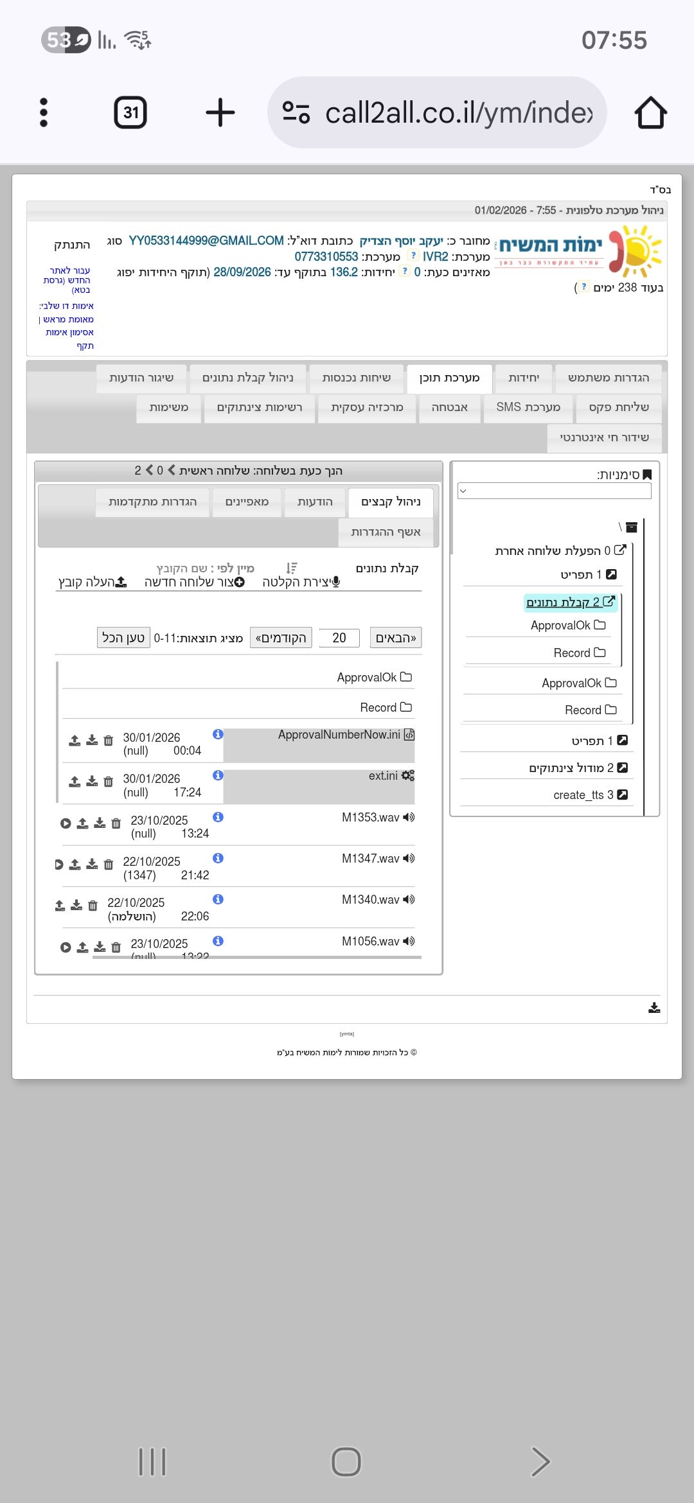Click the צור שלוחה חדשה link
694x1503 pixels.
(x=194, y=582)
